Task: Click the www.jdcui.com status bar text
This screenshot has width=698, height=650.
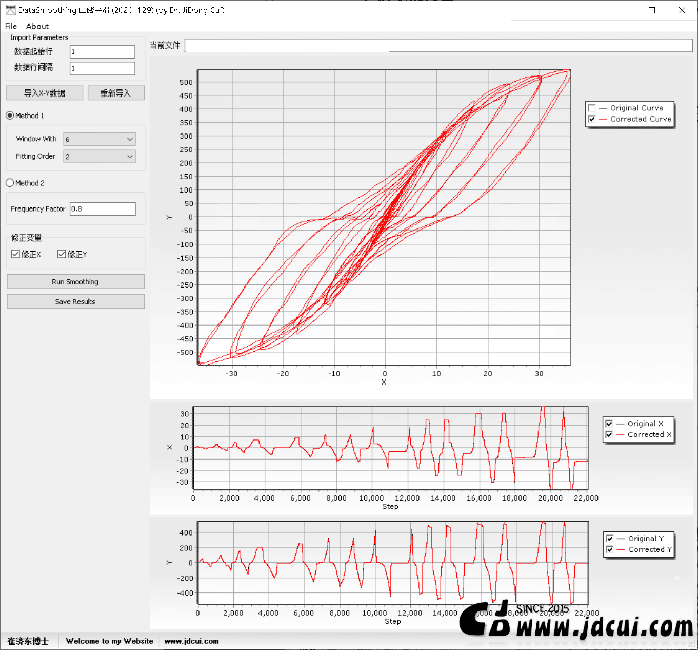Action: 191,641
